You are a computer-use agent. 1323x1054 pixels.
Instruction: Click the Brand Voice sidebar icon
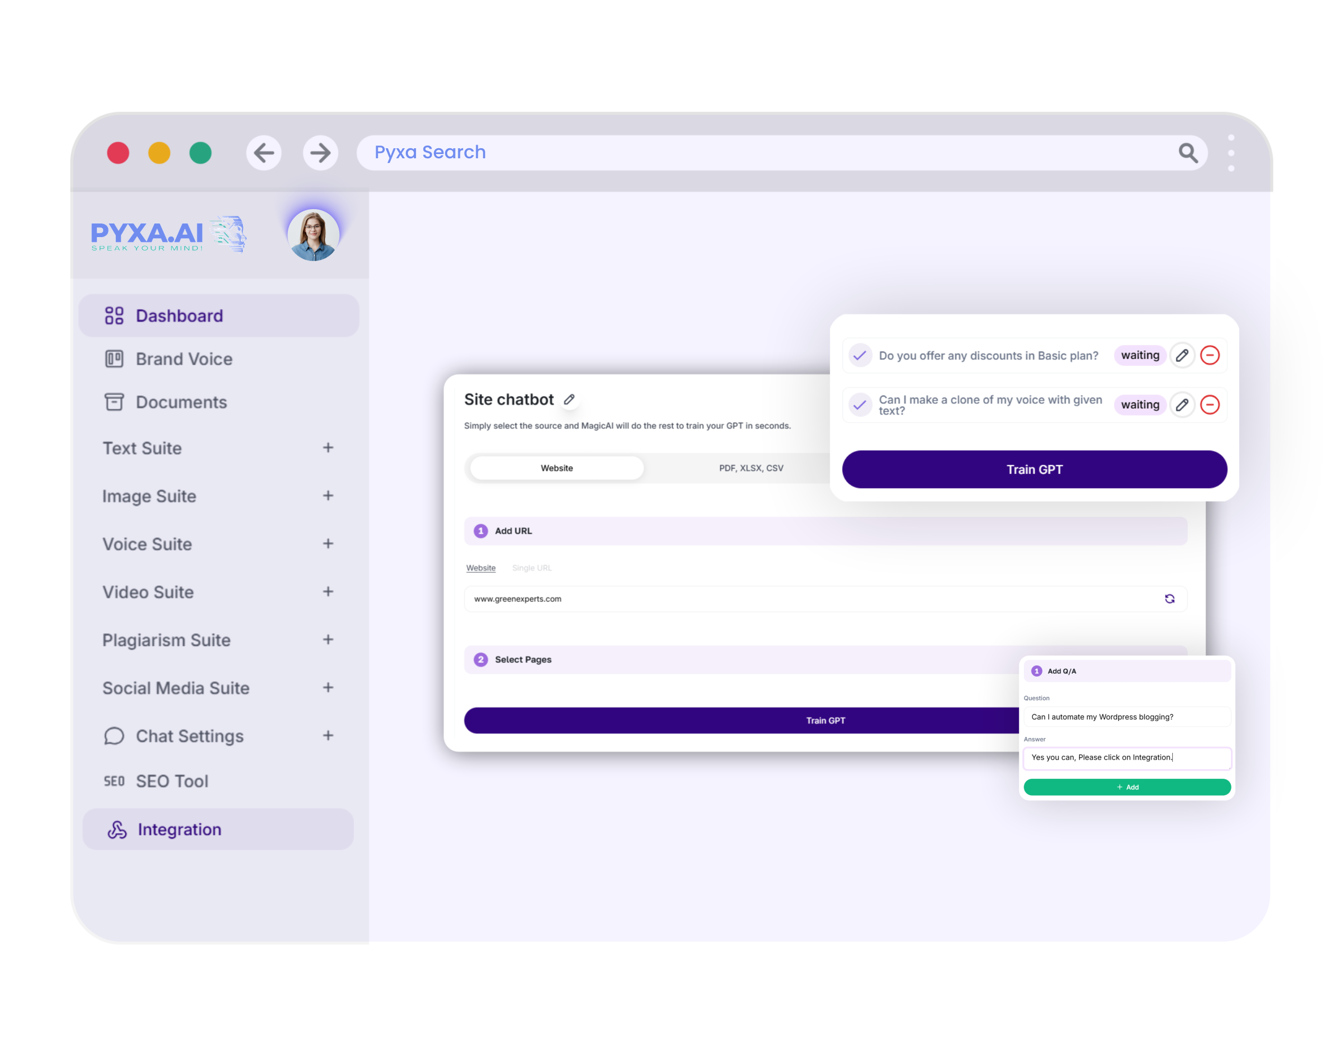coord(113,358)
